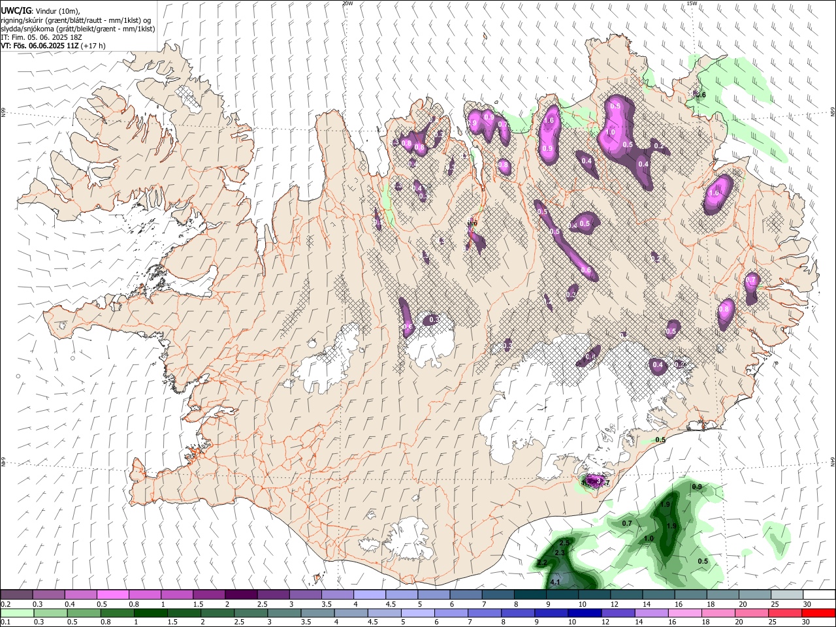Pick the bright pink 0.5 swatch in top legend row
Viewport: 836px width, 627px height.
click(112, 594)
